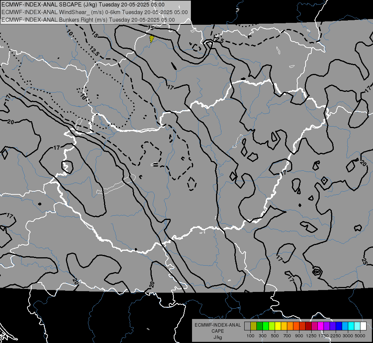Click legend value 5000
Viewport: 373px width, 343px height.
360,336
